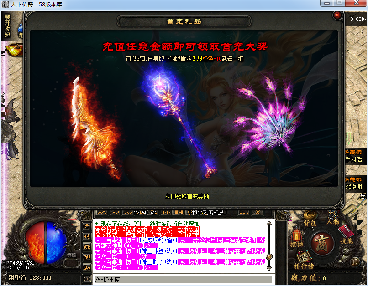Close the 首充礼品 popup with the red X
The height and width of the screenshot is (286, 368).
pyautogui.click(x=337, y=15)
